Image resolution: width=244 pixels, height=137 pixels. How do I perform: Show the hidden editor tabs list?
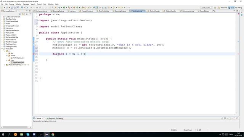(x=214, y=11)
